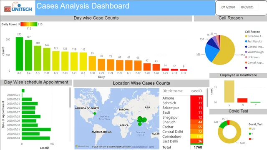
Task: Select the UN legend item in Covid_Test
Action: 252,129
